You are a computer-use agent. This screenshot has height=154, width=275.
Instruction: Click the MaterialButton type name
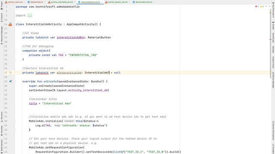pyautogui.click(x=99, y=37)
